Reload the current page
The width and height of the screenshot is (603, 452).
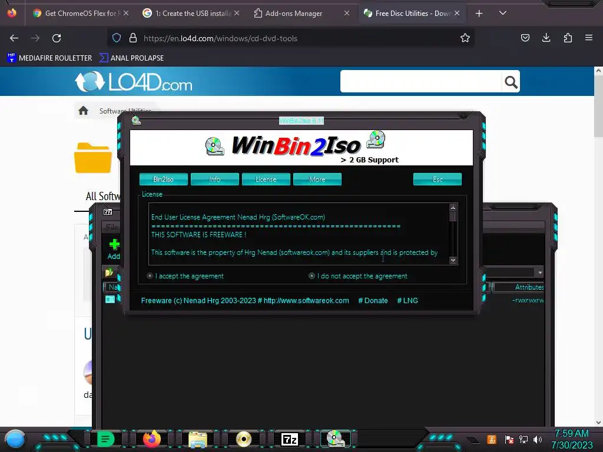[x=57, y=38]
